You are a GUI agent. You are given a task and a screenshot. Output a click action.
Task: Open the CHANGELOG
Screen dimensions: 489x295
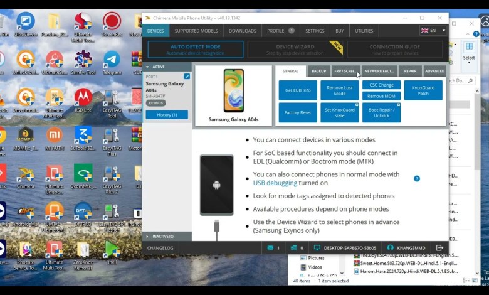(160, 248)
